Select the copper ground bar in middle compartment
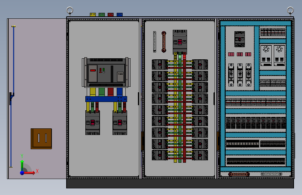 pos(164,42)
